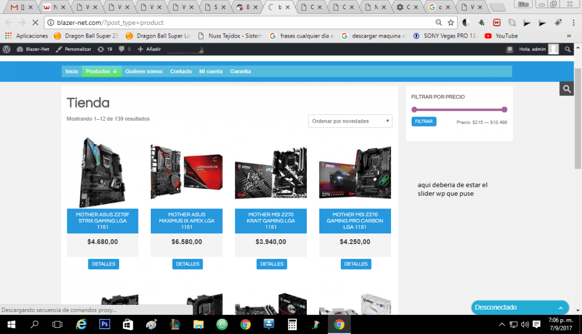582x334 pixels.
Task: Click Personalizar in the admin bar
Action: click(74, 49)
